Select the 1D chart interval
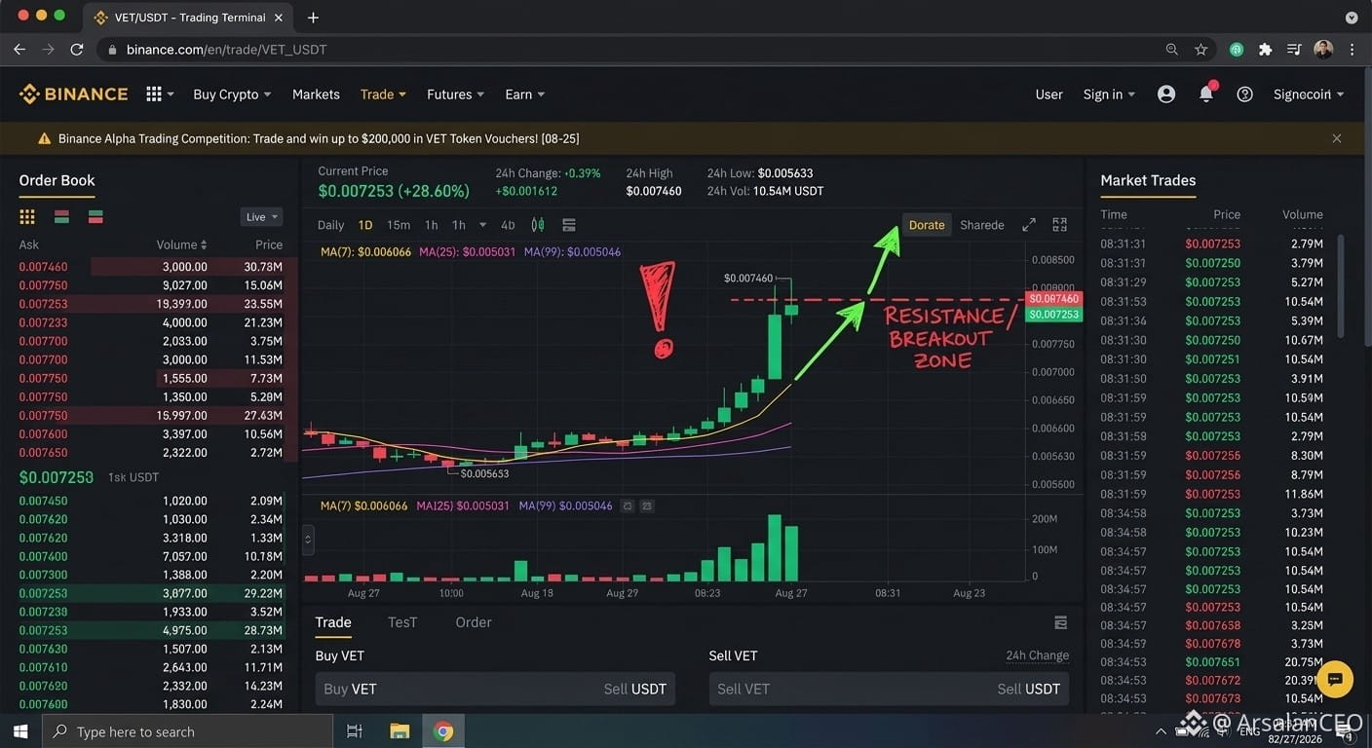Viewport: 1372px width, 748px height. tap(365, 225)
